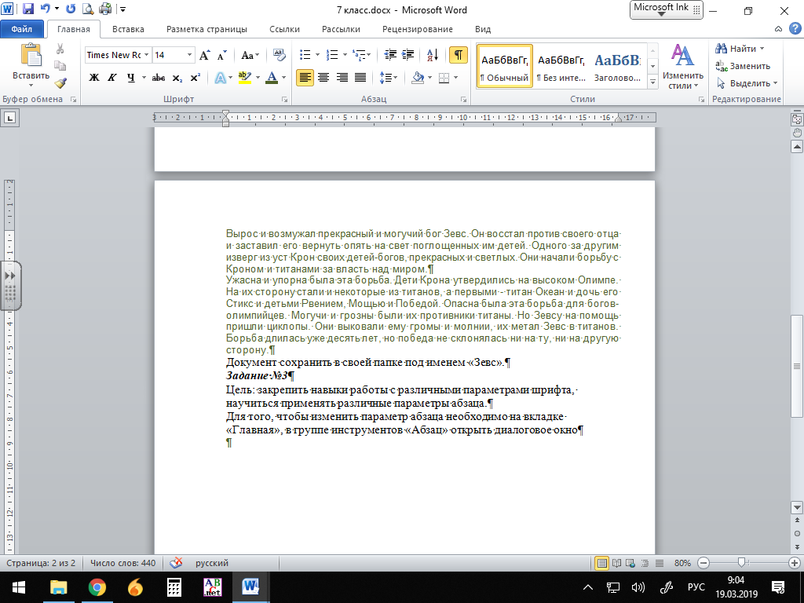Apply the Без интервала style
Screen dimensions: 804x603
pos(561,68)
